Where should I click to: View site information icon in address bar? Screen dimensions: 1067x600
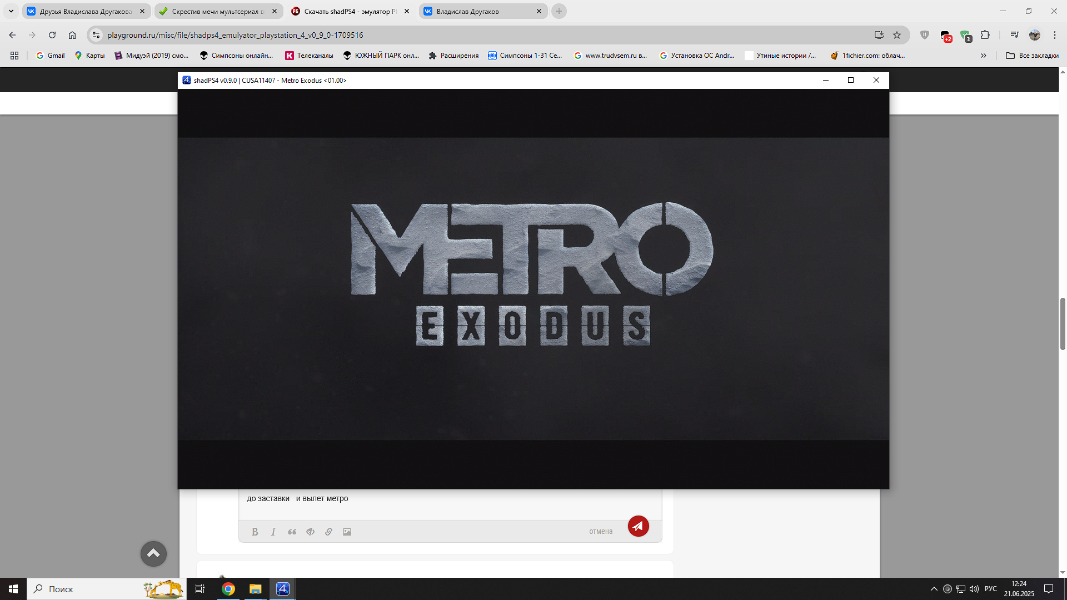click(96, 35)
